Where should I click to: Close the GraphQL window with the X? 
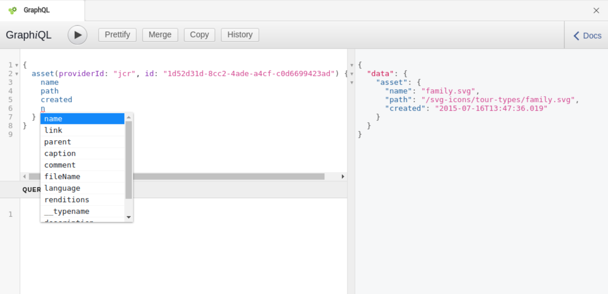[x=596, y=10]
